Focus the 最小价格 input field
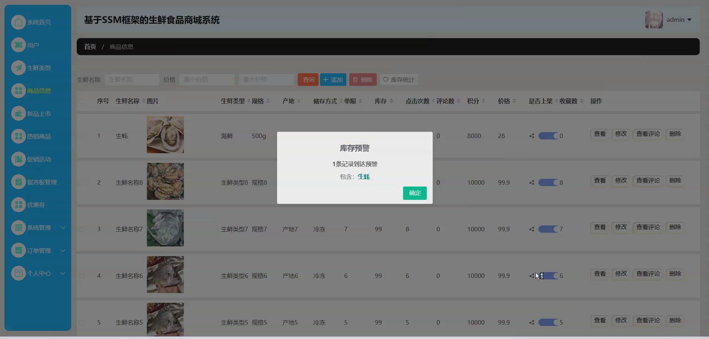Screen dimensions: 709x339 tap(207, 80)
